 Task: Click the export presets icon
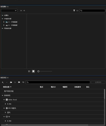pyautogui.click(x=23, y=82)
